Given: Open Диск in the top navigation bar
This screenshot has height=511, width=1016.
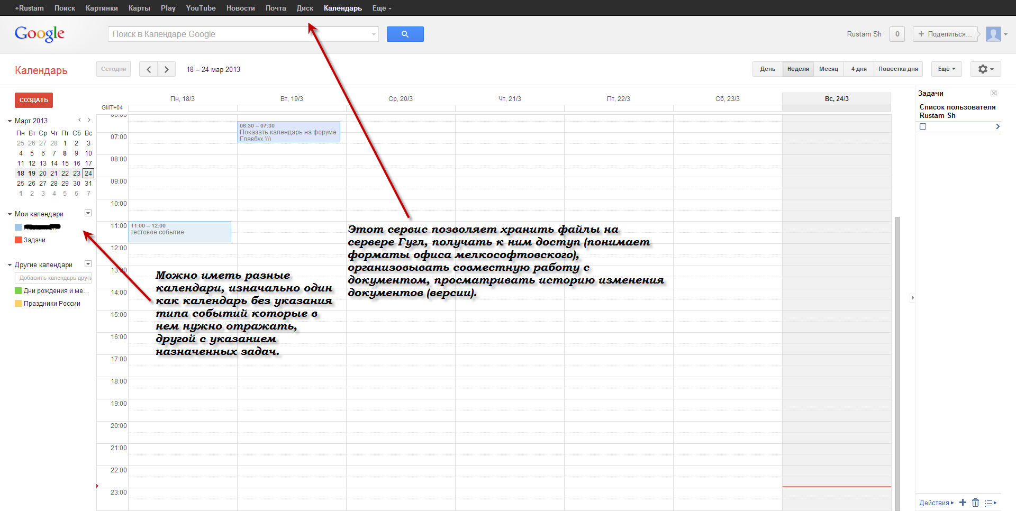Looking at the screenshot, I should (x=305, y=8).
